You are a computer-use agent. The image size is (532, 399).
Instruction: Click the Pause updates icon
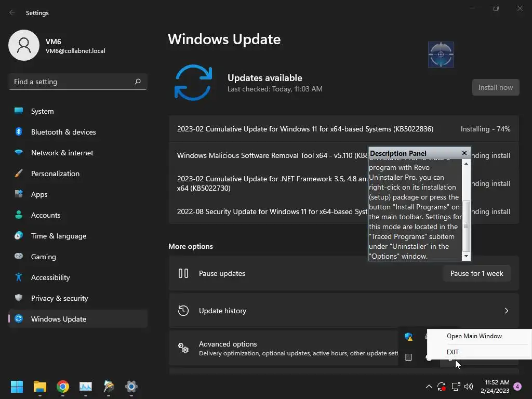point(183,273)
